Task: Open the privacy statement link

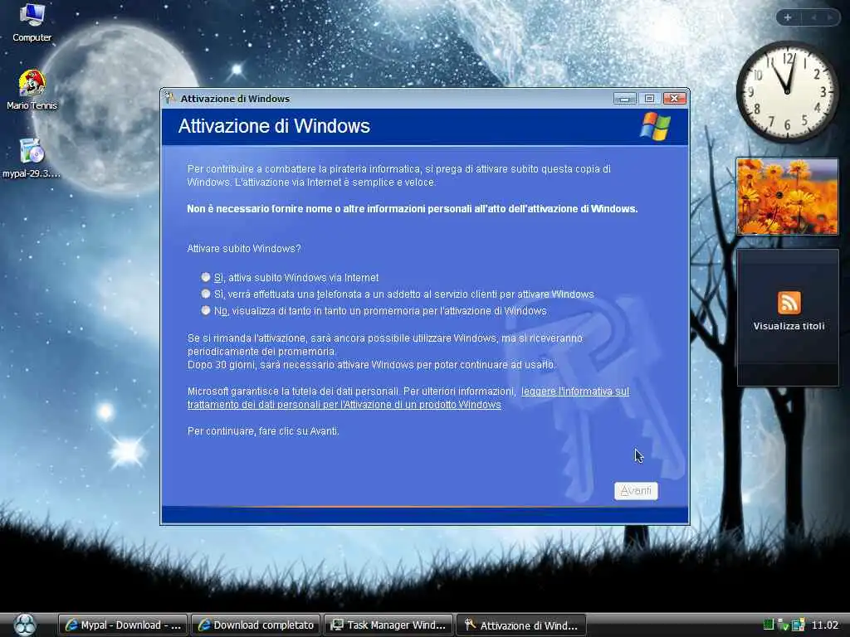Action: (408, 398)
